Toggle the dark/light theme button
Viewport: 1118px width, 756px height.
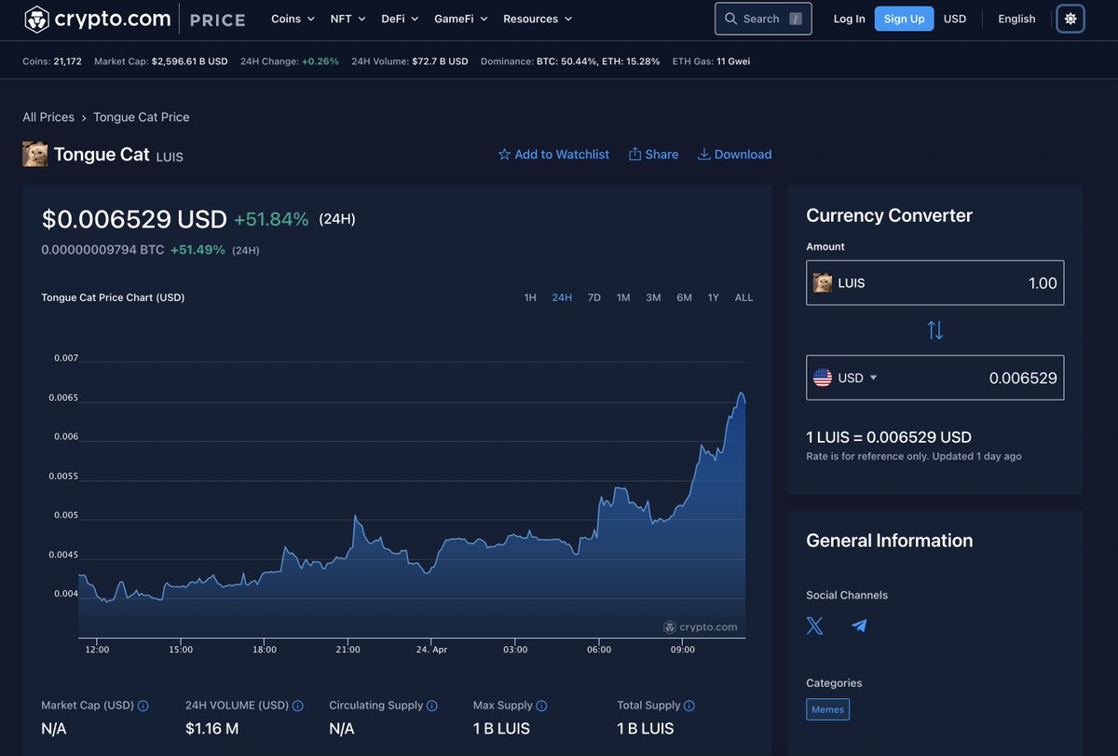1070,19
